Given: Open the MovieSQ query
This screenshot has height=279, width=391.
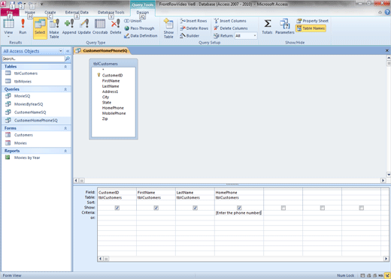Looking at the screenshot, I should tap(22, 96).
